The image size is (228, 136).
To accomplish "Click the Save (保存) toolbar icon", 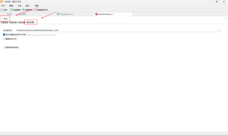I will coord(2,10).
